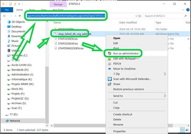
Task: Select the ETAP2250EN.iso file
Action: [68, 39]
